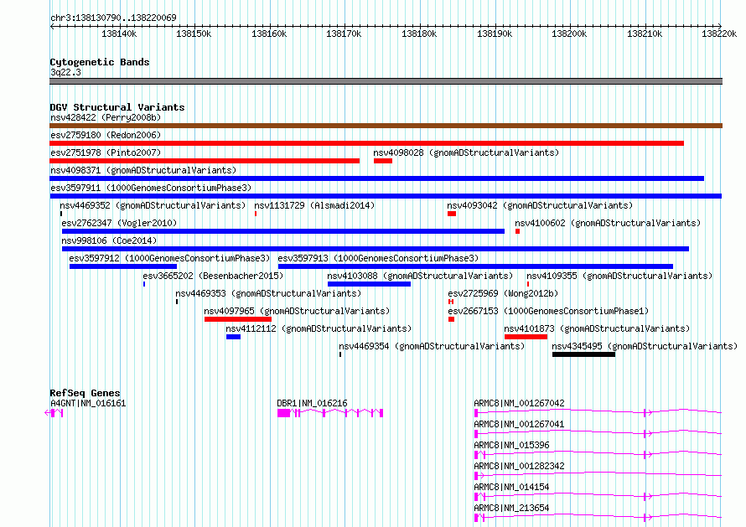Open the nsv4098028 red variant bar
This screenshot has height=527, width=746.
[x=383, y=161]
